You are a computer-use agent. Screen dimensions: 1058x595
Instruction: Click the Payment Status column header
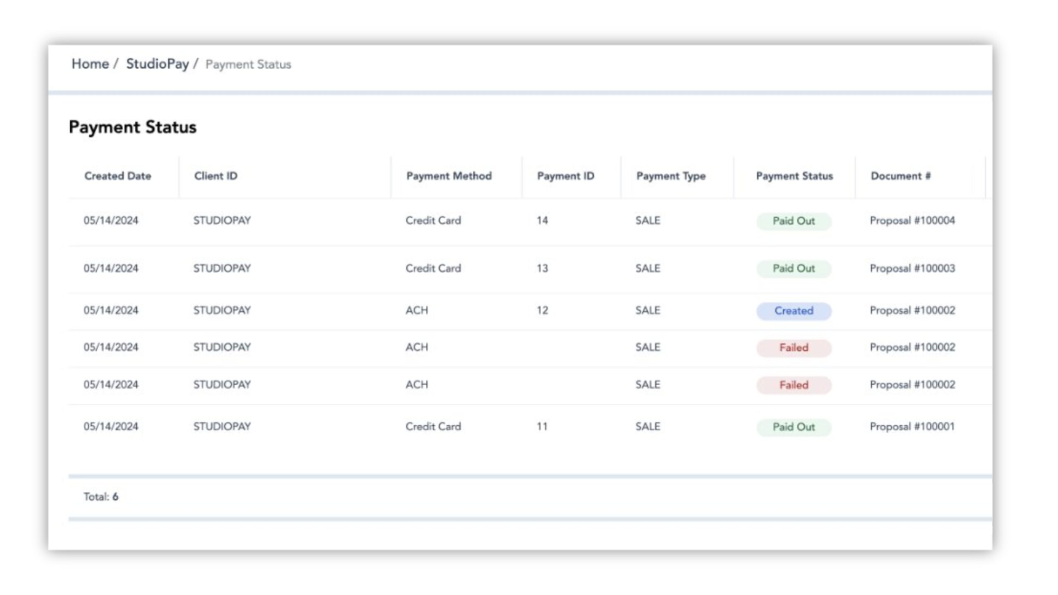794,176
